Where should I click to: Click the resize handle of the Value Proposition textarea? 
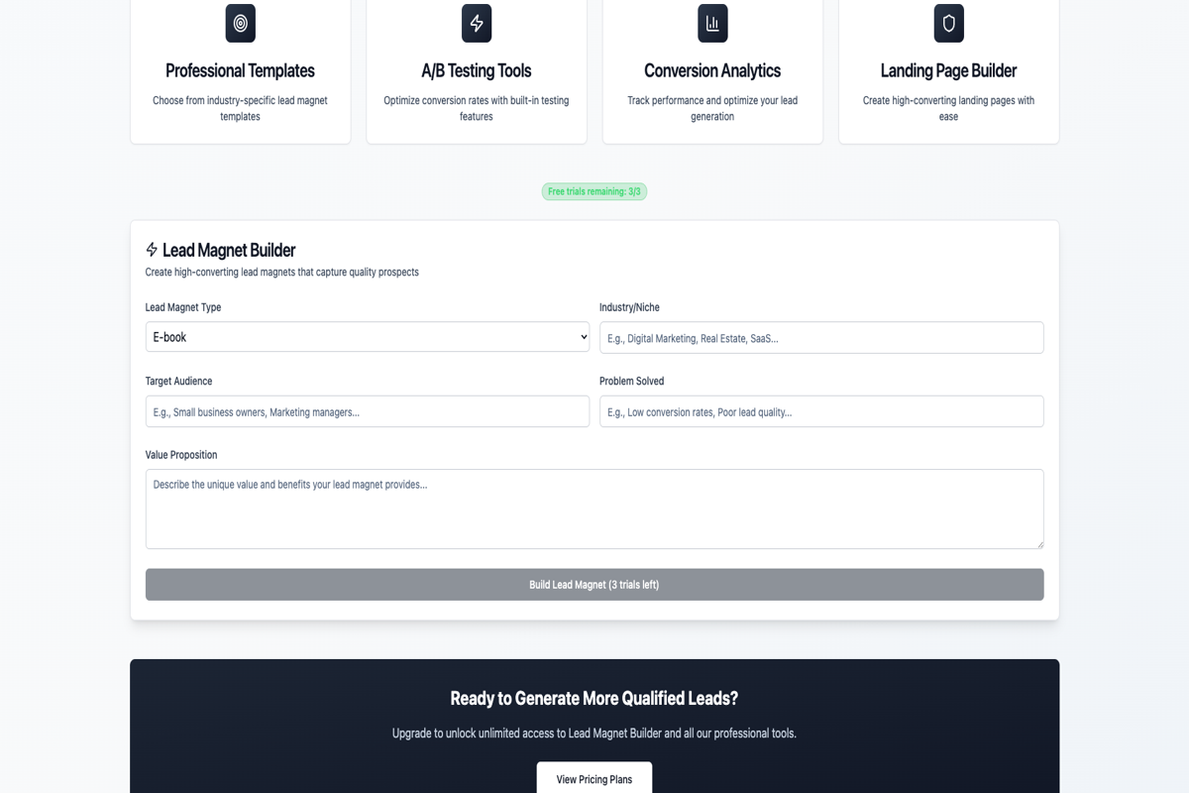pyautogui.click(x=1038, y=543)
